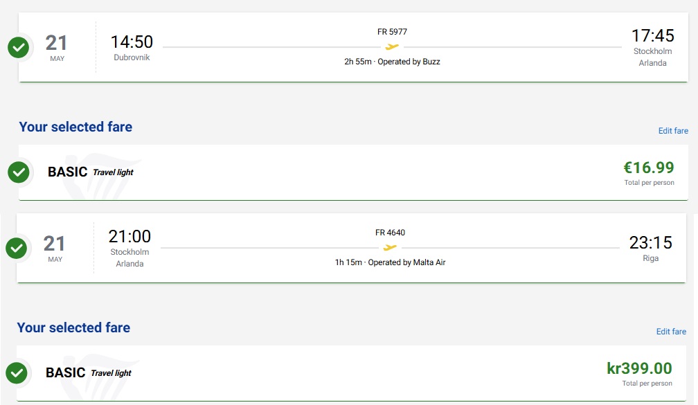Click the 21 MAY date on Dubrovnik flight
The image size is (698, 405).
pyautogui.click(x=57, y=48)
